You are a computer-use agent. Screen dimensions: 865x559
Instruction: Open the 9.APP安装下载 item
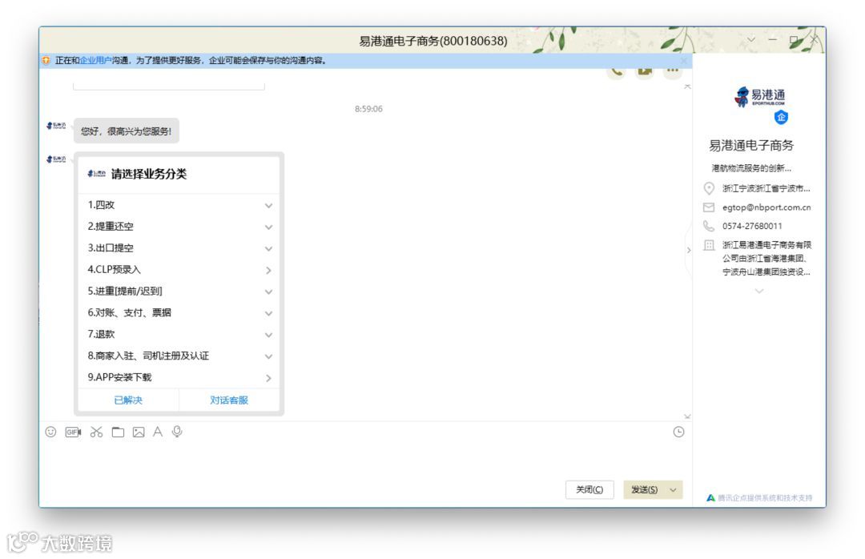click(x=179, y=377)
